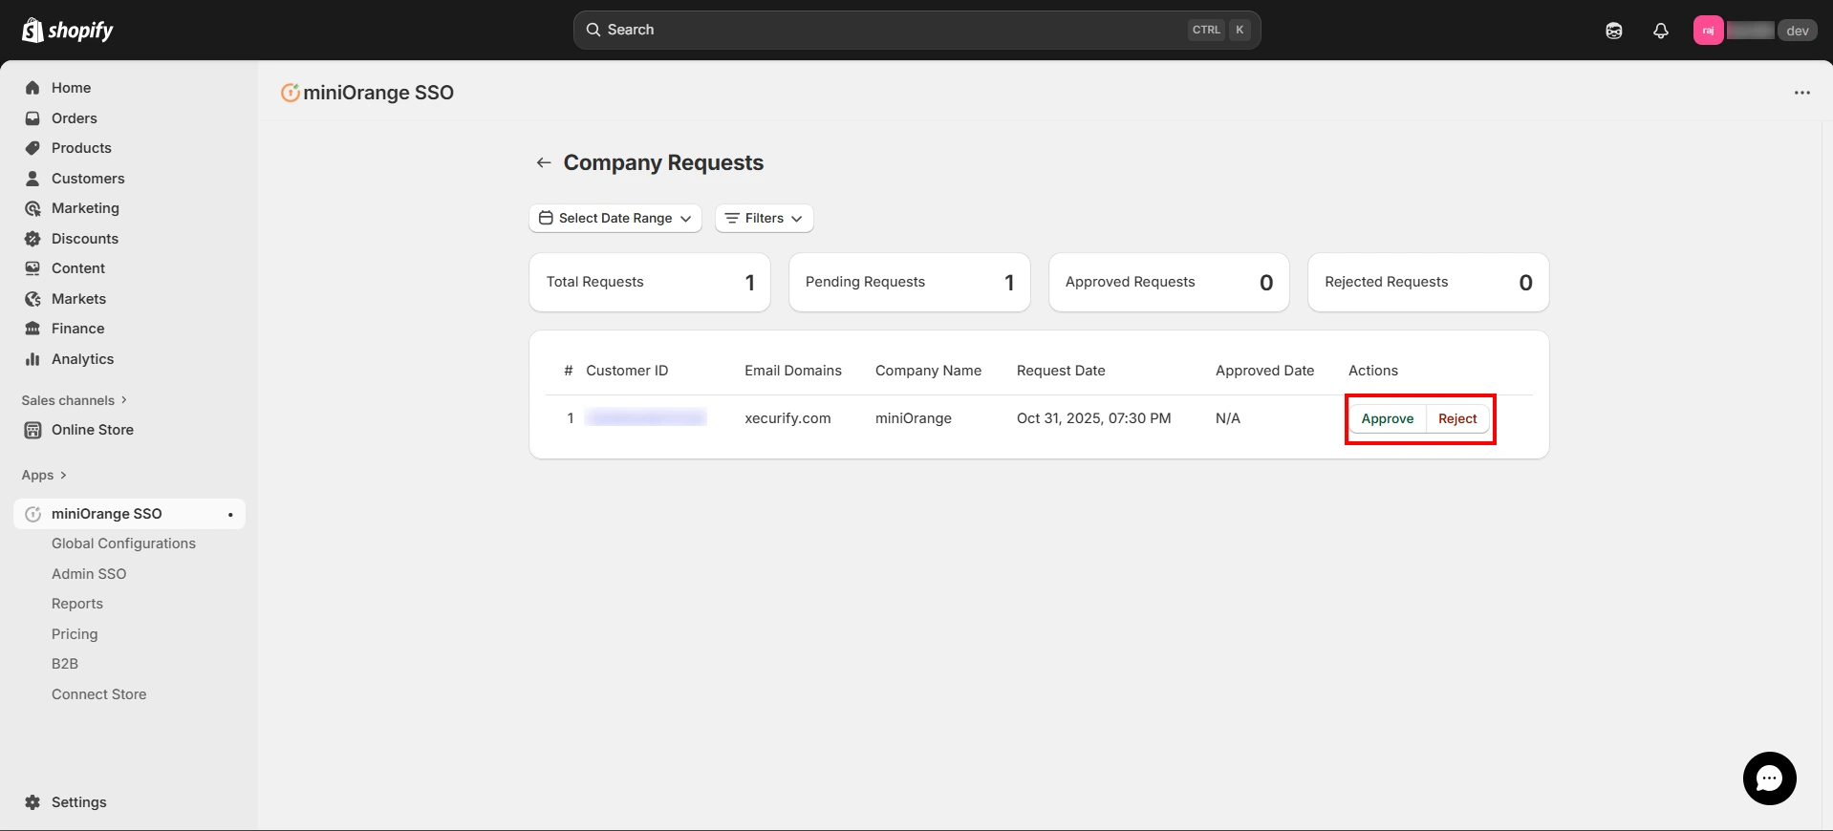Open Connect Store submenu item
Viewport: 1833px width, 831px height.
click(x=99, y=694)
